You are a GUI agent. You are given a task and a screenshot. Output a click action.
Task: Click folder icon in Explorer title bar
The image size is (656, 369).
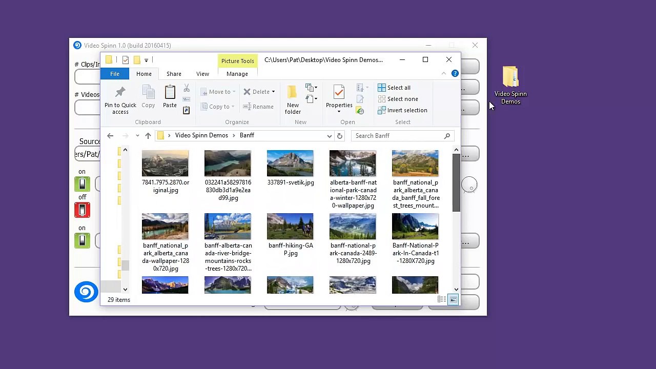pyautogui.click(x=109, y=60)
